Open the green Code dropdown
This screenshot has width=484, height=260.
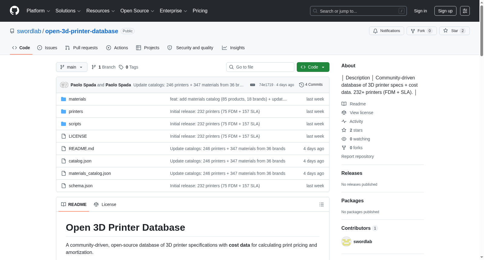313,67
